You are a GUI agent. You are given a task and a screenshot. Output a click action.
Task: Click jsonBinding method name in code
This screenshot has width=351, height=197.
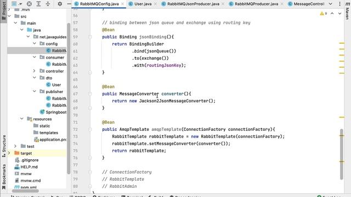tap(152, 37)
